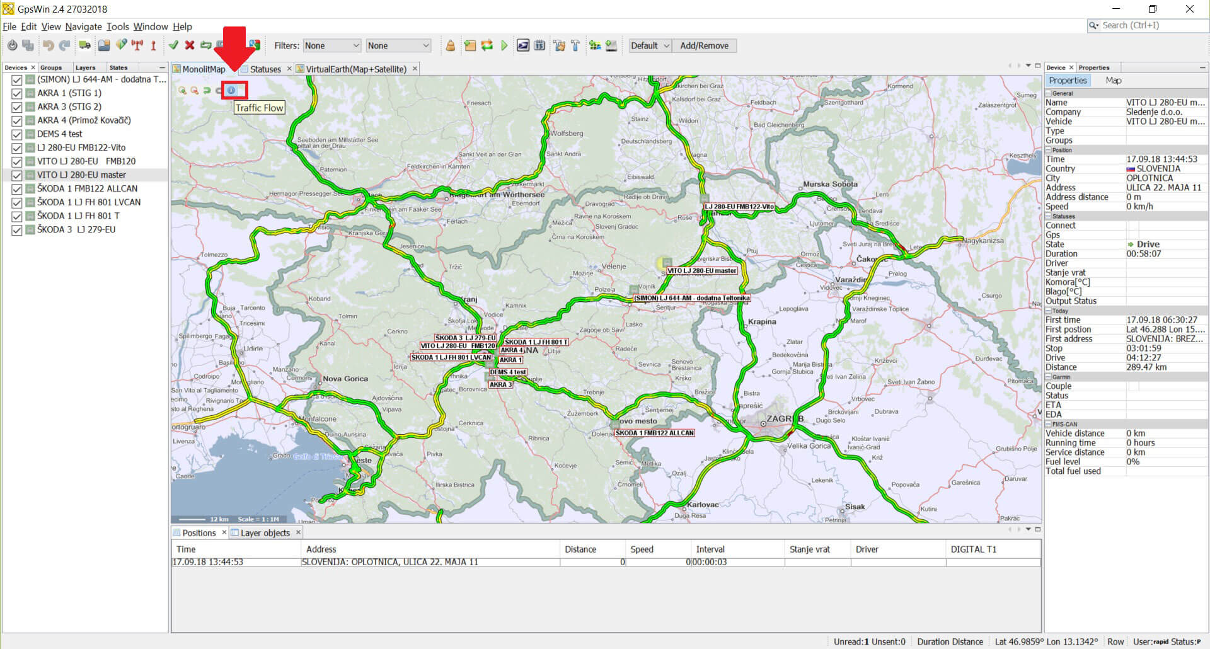This screenshot has height=649, width=1210.
Task: Open the Navigate menu
Action: coord(83,26)
